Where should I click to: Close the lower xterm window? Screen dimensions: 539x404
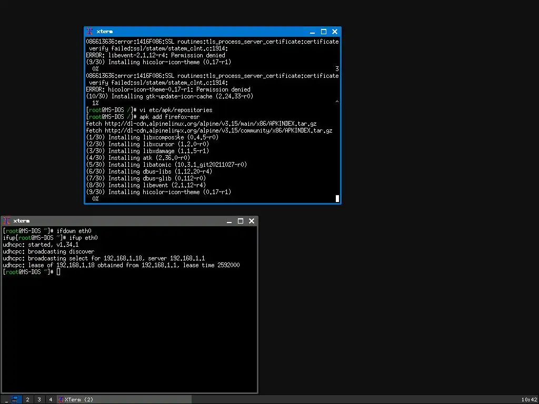coord(252,221)
